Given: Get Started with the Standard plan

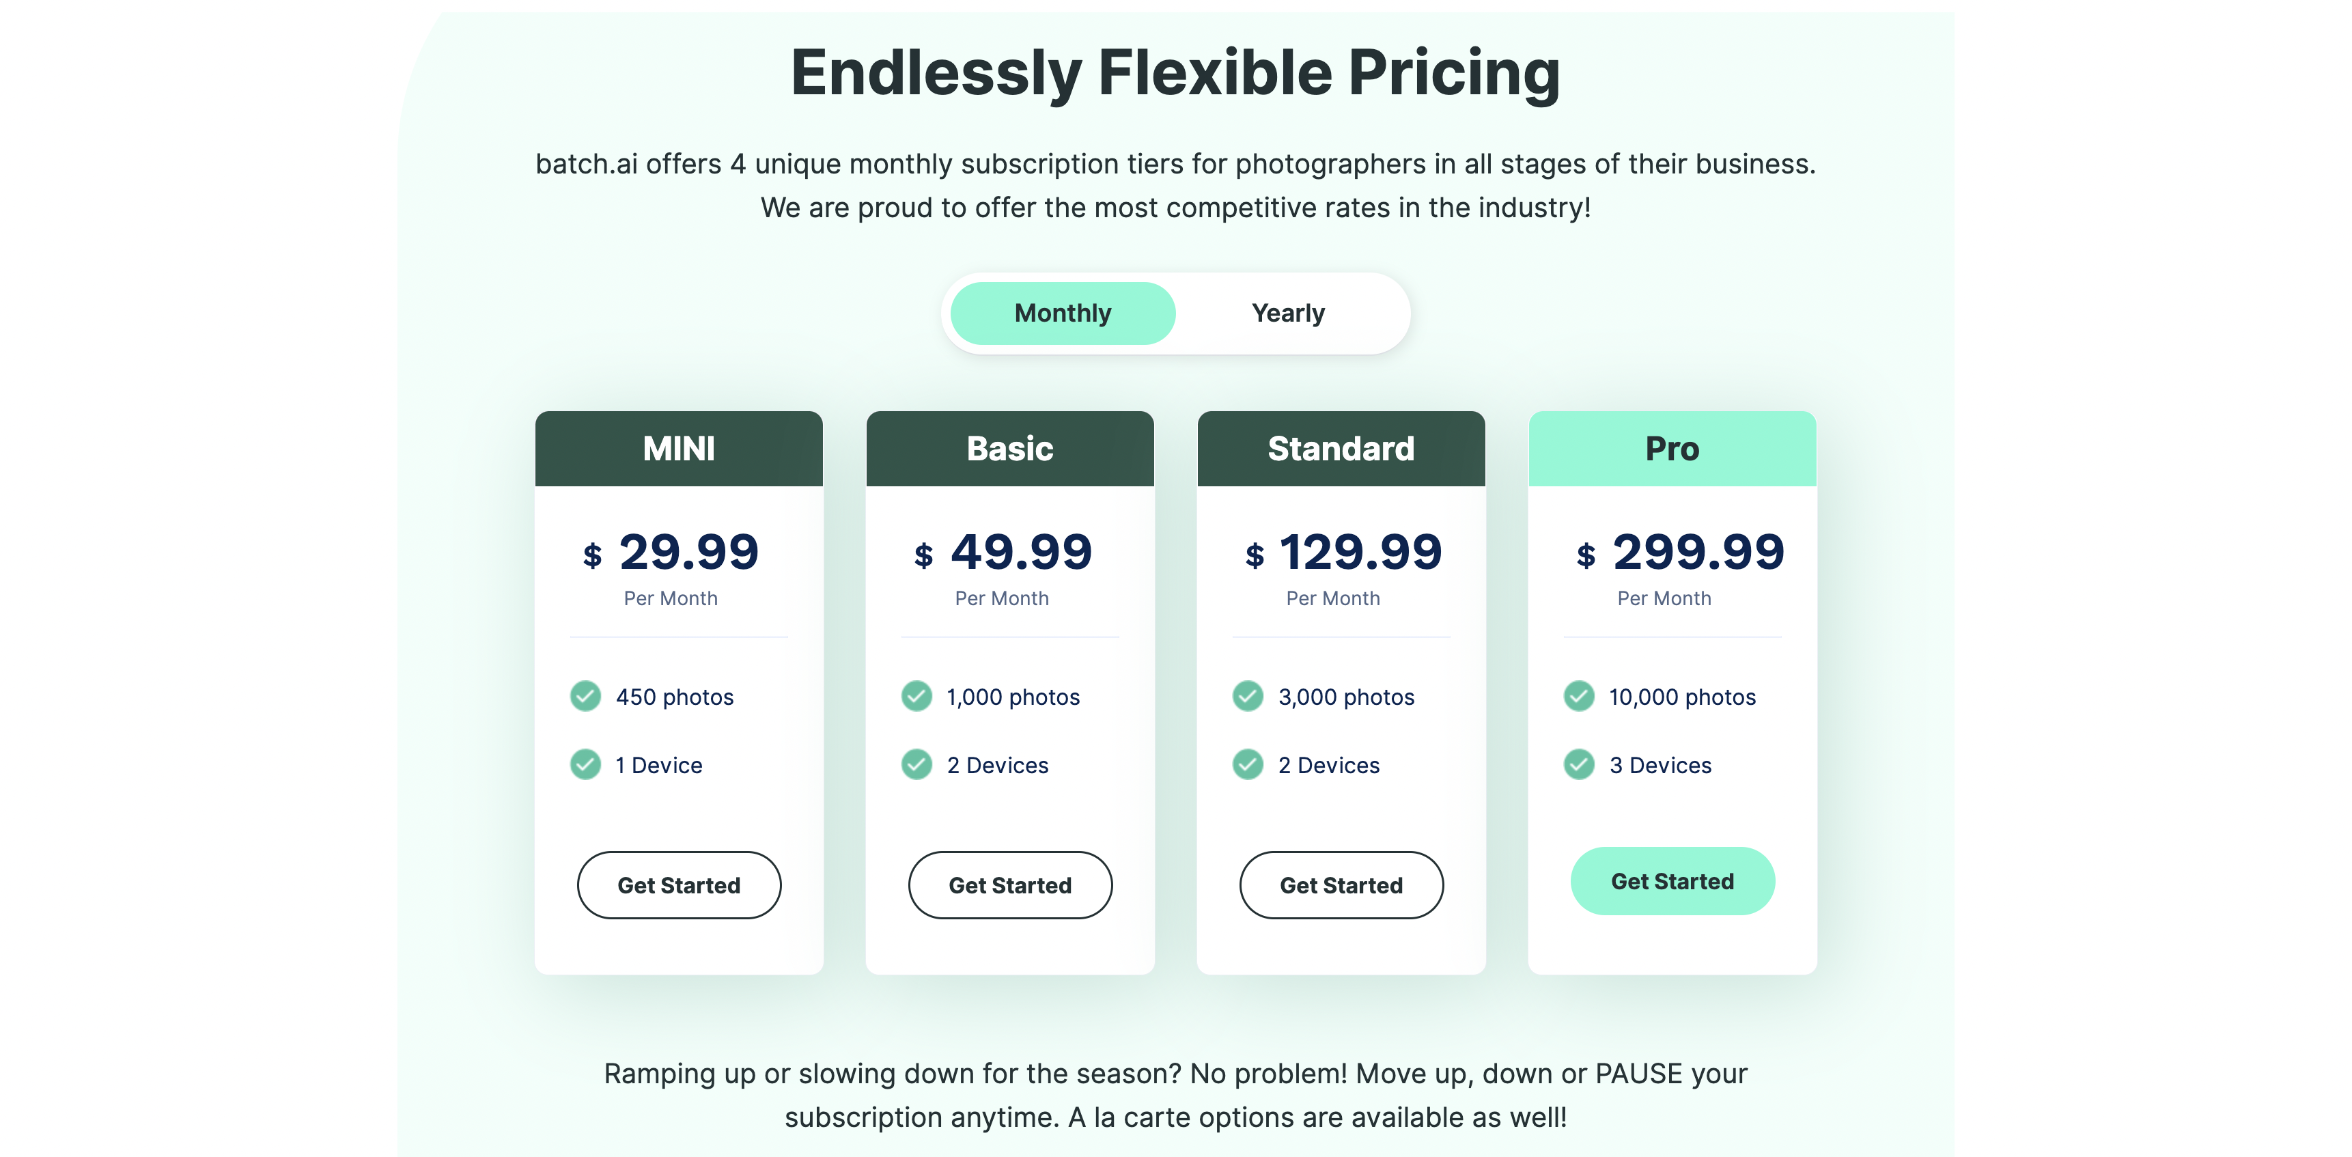Looking at the screenshot, I should pyautogui.click(x=1341, y=885).
